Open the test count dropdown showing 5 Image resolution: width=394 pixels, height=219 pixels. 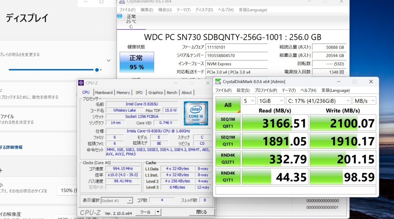[x=249, y=101]
